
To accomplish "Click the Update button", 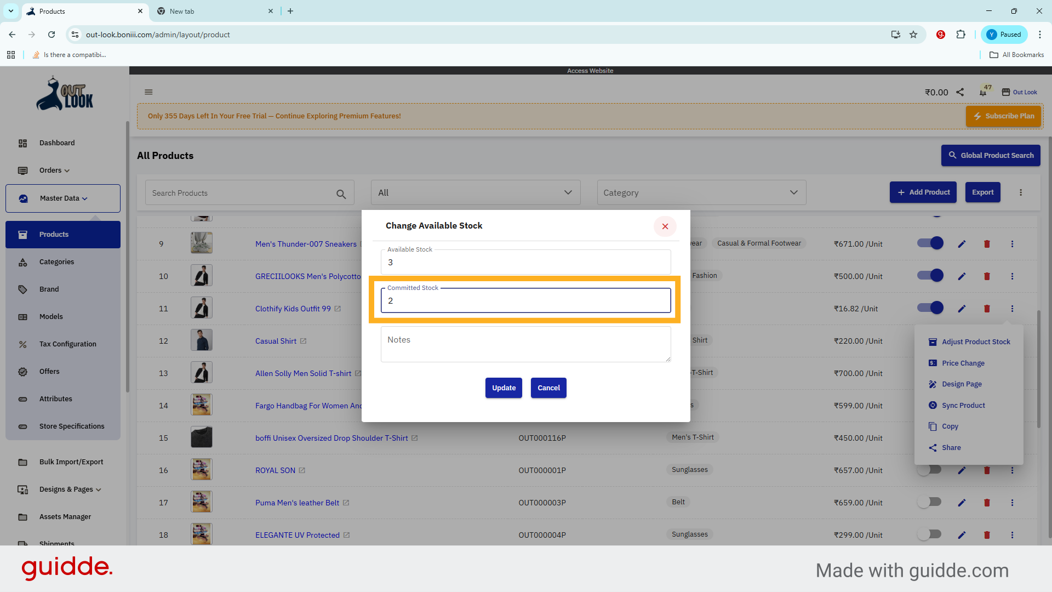I will click(504, 388).
